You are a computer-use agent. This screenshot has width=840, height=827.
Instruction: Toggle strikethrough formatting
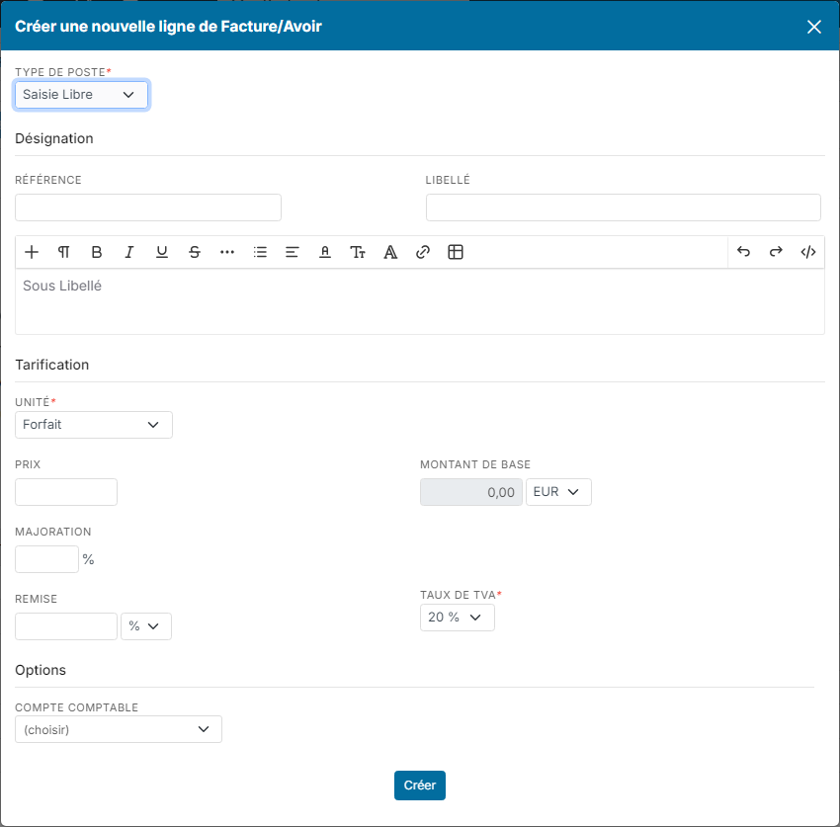195,252
